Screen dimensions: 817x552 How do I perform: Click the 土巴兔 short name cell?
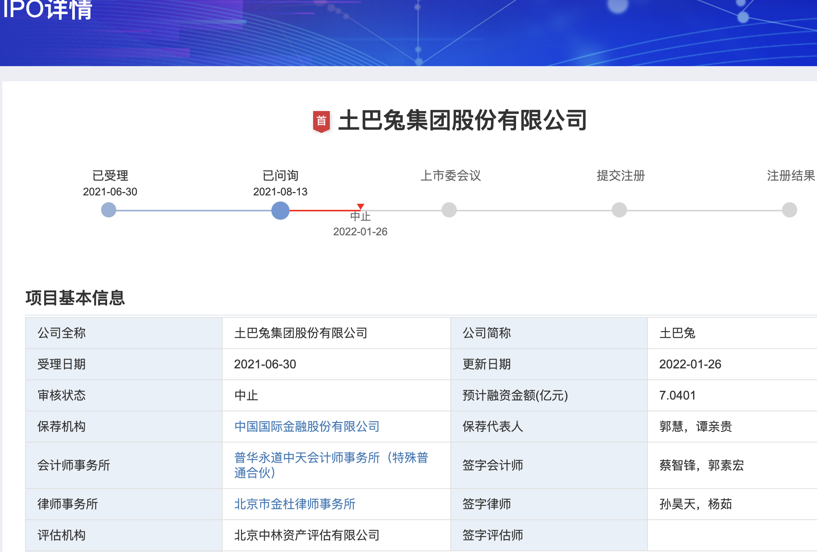[x=732, y=333]
